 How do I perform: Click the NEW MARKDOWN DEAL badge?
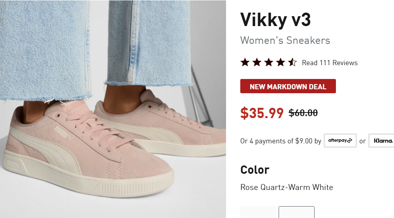coord(288,86)
